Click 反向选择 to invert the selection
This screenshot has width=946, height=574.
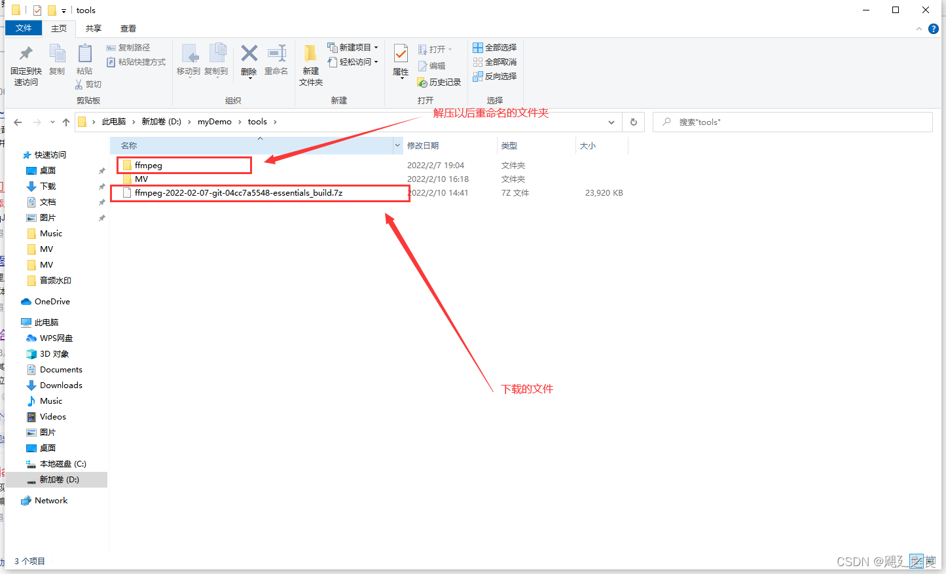495,76
